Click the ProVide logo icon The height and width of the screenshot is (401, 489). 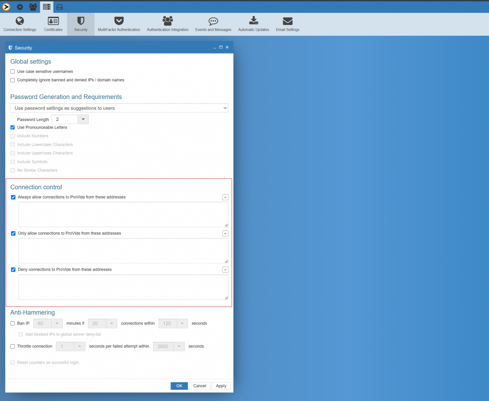click(6, 6)
